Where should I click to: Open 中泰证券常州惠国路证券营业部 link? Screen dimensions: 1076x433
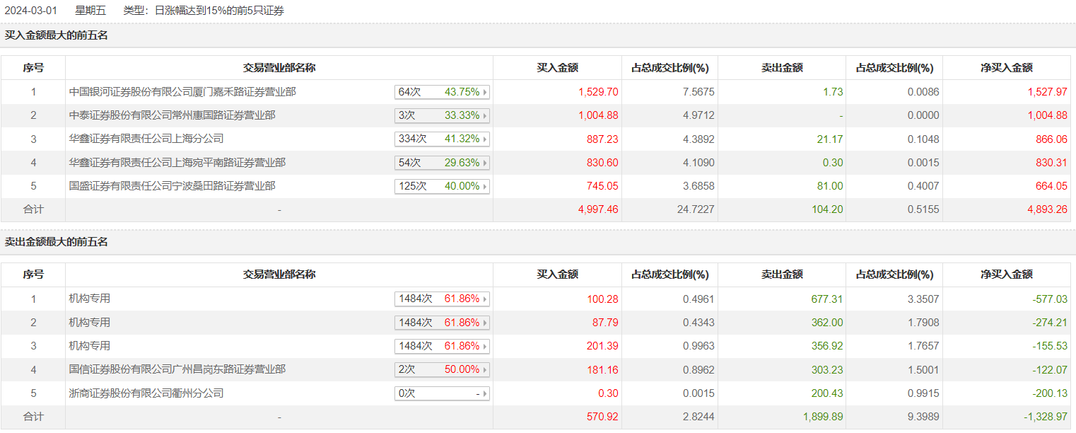[x=172, y=115]
